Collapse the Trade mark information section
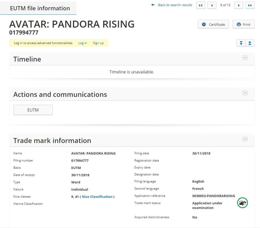This screenshot has height=228, width=260. point(245,139)
